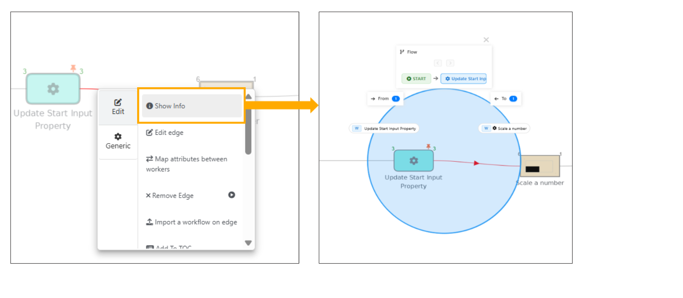Click the START button in Flow panel
The width and height of the screenshot is (683, 298).
click(x=416, y=79)
